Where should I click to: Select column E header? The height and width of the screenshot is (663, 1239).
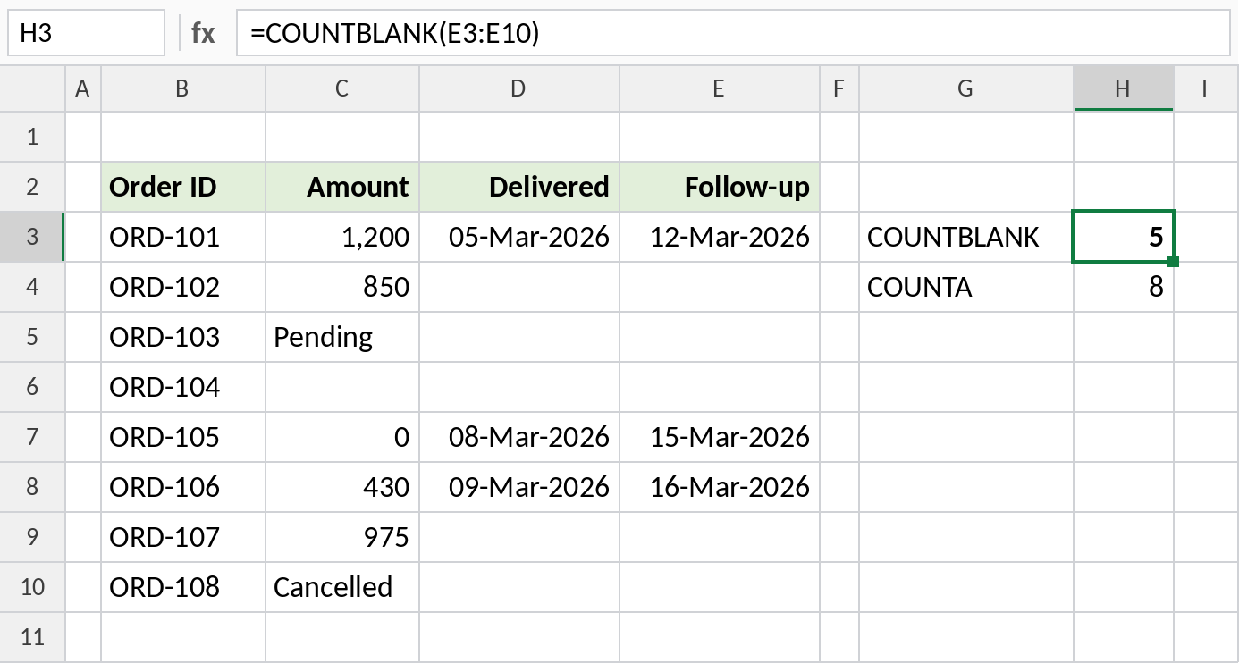pyautogui.click(x=720, y=88)
